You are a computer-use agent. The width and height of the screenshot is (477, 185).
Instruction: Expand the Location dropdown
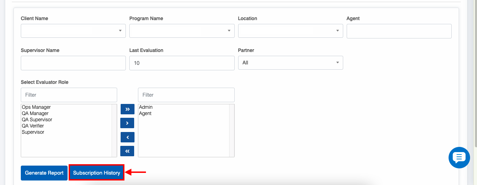[x=290, y=31]
